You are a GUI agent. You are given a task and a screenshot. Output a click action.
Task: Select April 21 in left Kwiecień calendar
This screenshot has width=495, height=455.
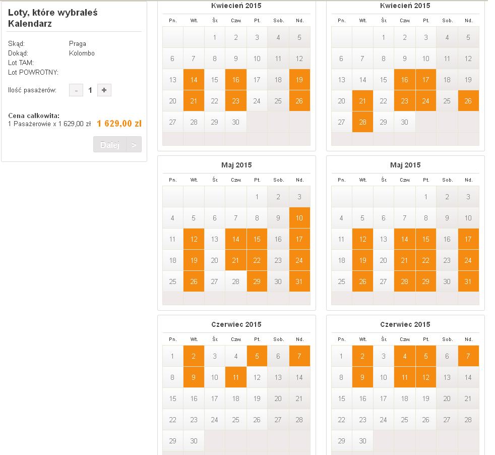pyautogui.click(x=194, y=101)
